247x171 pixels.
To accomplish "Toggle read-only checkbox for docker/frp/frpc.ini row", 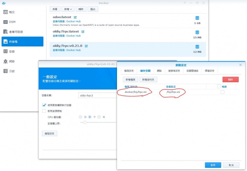I will (222, 92).
